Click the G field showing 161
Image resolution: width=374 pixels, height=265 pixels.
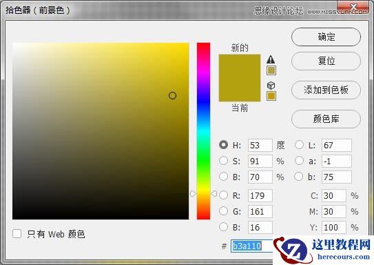pos(260,211)
